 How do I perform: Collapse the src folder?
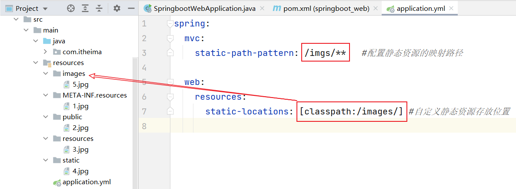[x=17, y=20]
